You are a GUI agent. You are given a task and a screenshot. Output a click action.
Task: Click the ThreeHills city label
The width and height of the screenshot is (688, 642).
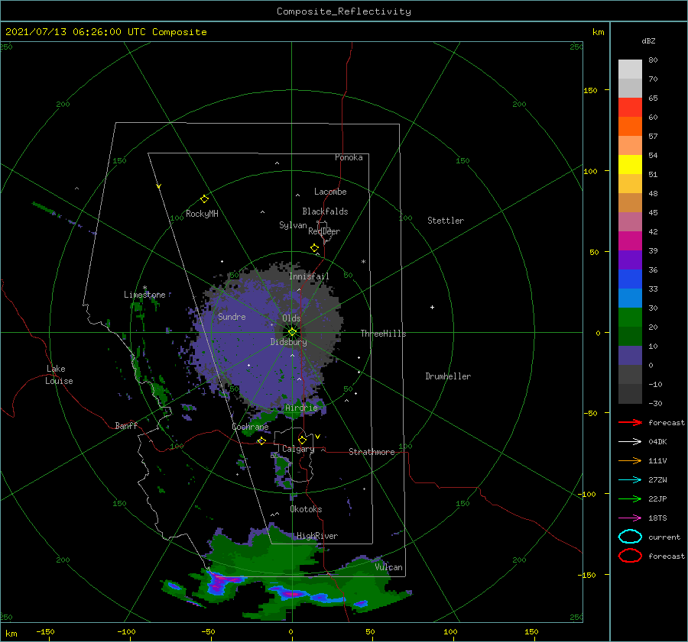[384, 334]
